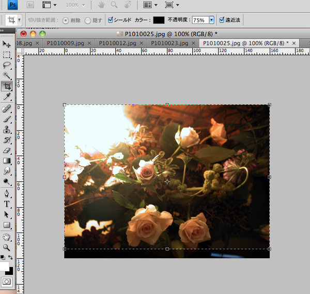Click the yellow minimize window button
The height and width of the screenshot is (294, 310).
[33, 34]
